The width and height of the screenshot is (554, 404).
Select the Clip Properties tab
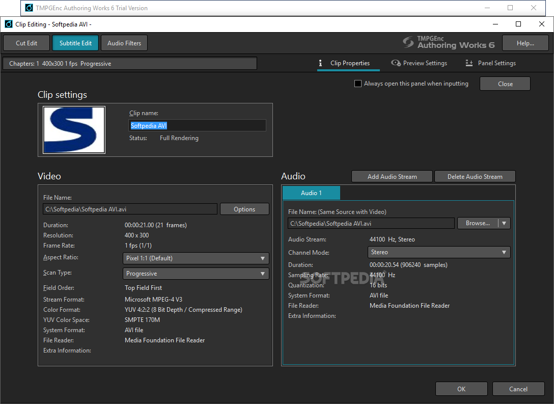coord(348,63)
